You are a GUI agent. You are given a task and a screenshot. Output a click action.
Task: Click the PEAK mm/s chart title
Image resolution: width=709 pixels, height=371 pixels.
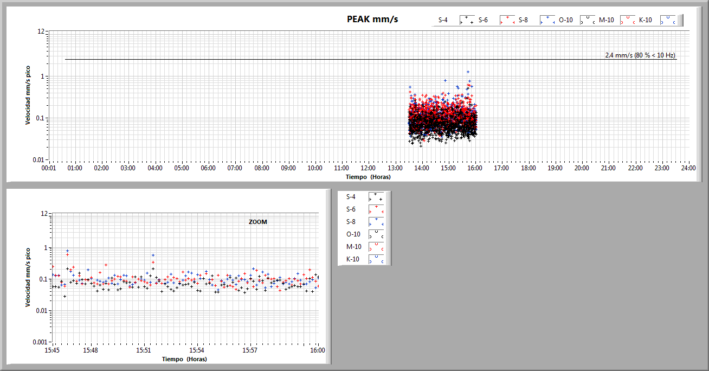372,19
